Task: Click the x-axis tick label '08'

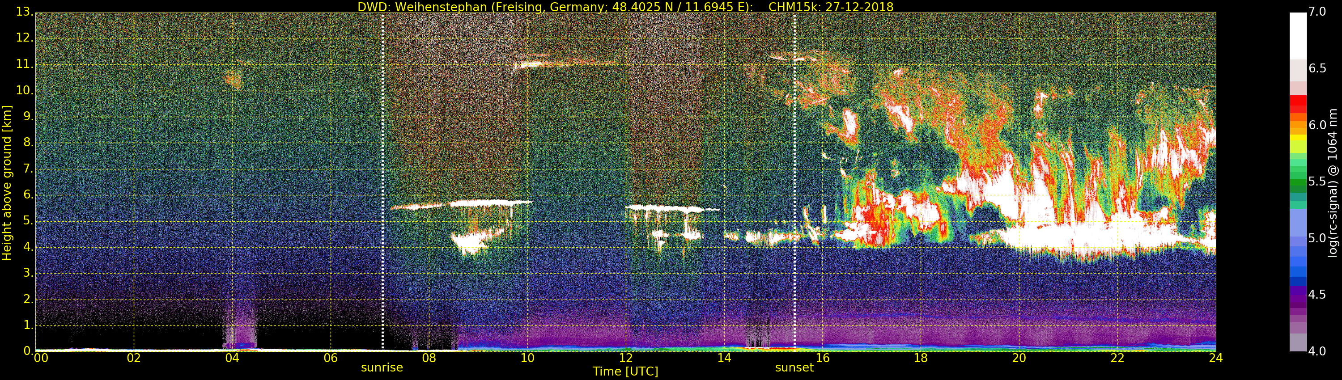Action: (429, 358)
